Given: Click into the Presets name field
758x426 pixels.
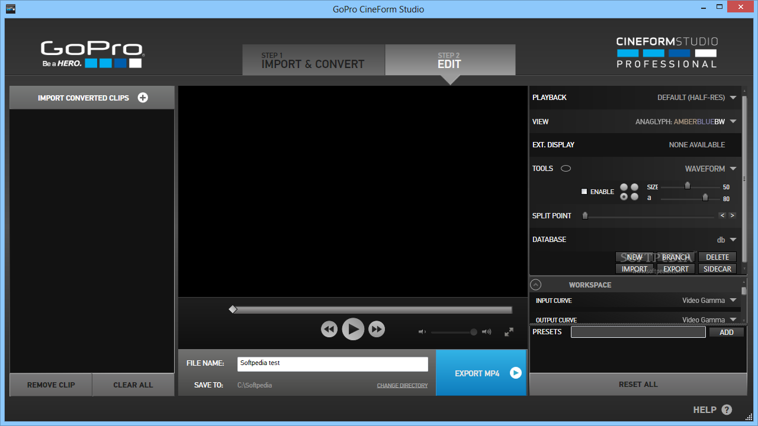Looking at the screenshot, I should pyautogui.click(x=638, y=332).
